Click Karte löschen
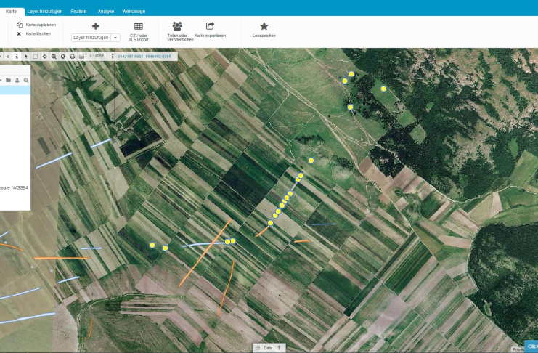Screen dimensions: 538x353 click(x=38, y=33)
